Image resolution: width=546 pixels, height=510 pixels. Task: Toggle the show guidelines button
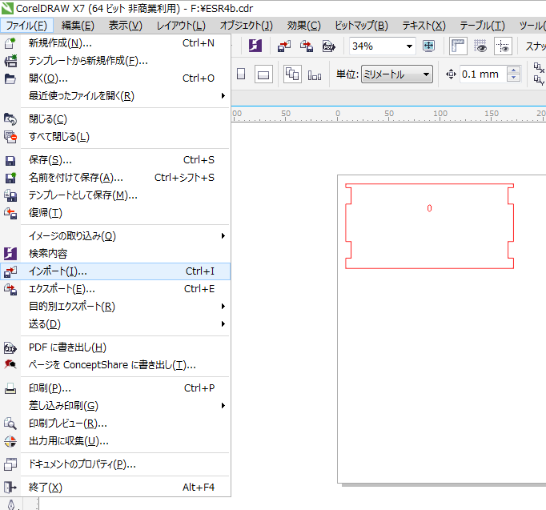(x=503, y=46)
